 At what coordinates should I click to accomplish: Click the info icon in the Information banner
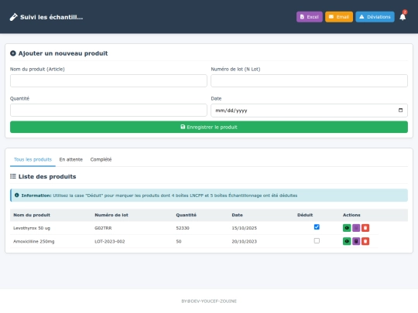(x=16, y=195)
